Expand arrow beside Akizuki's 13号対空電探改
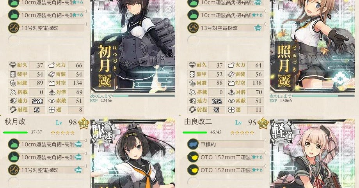Viewport: 359px width, 188px height. (85, 165)
